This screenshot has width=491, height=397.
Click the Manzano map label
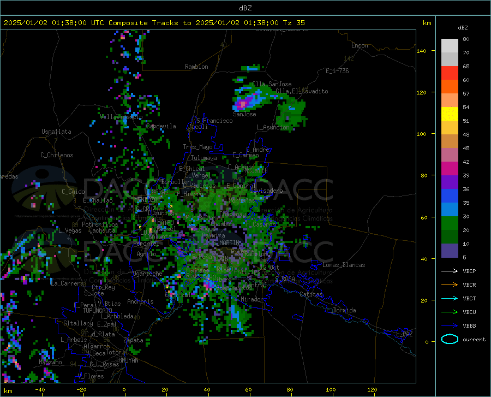[x=50, y=362]
